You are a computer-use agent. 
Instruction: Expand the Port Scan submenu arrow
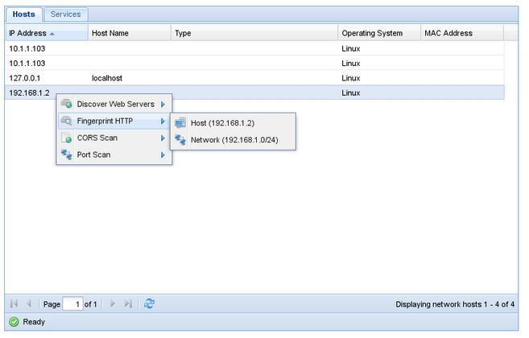(163, 155)
